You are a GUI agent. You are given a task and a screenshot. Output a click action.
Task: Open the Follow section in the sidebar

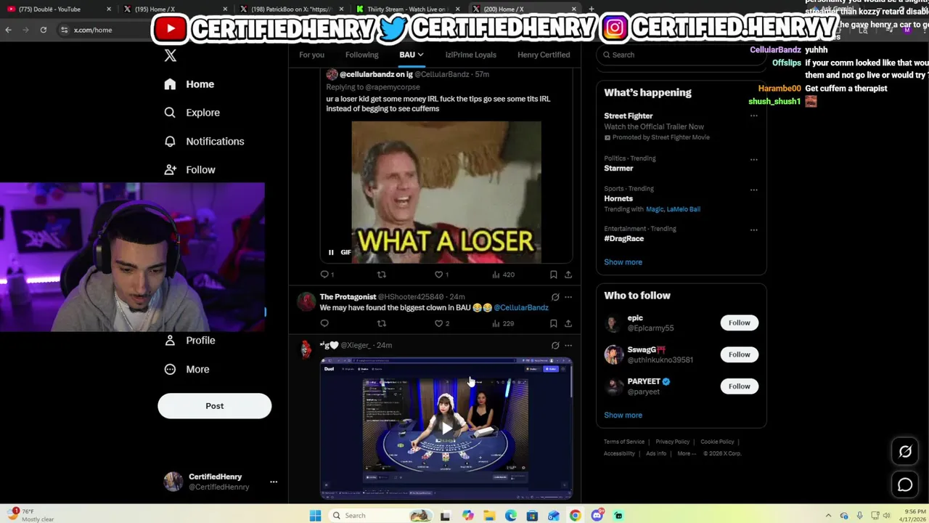(x=189, y=170)
